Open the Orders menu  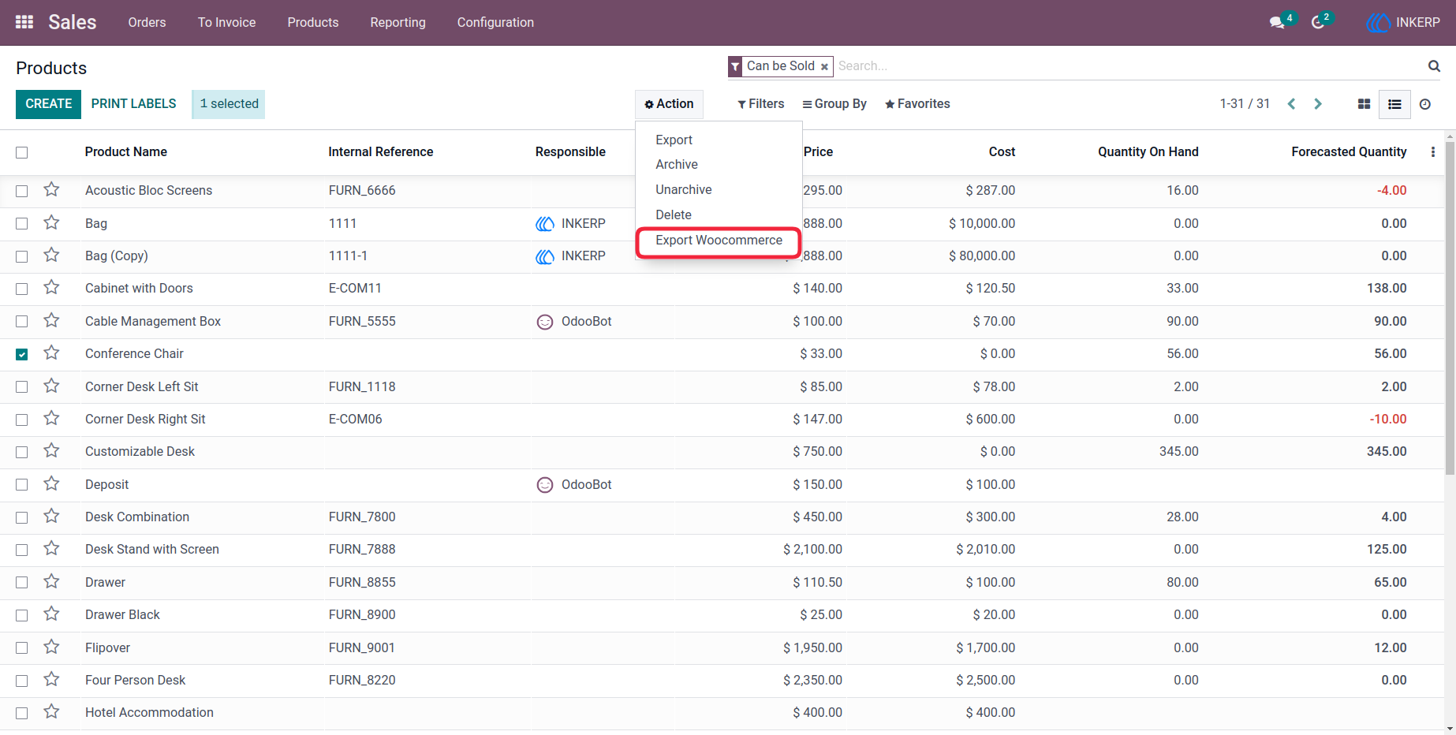pyautogui.click(x=147, y=22)
